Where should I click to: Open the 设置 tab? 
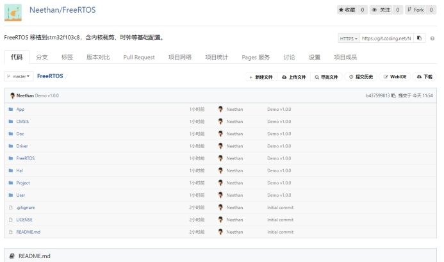(x=315, y=57)
